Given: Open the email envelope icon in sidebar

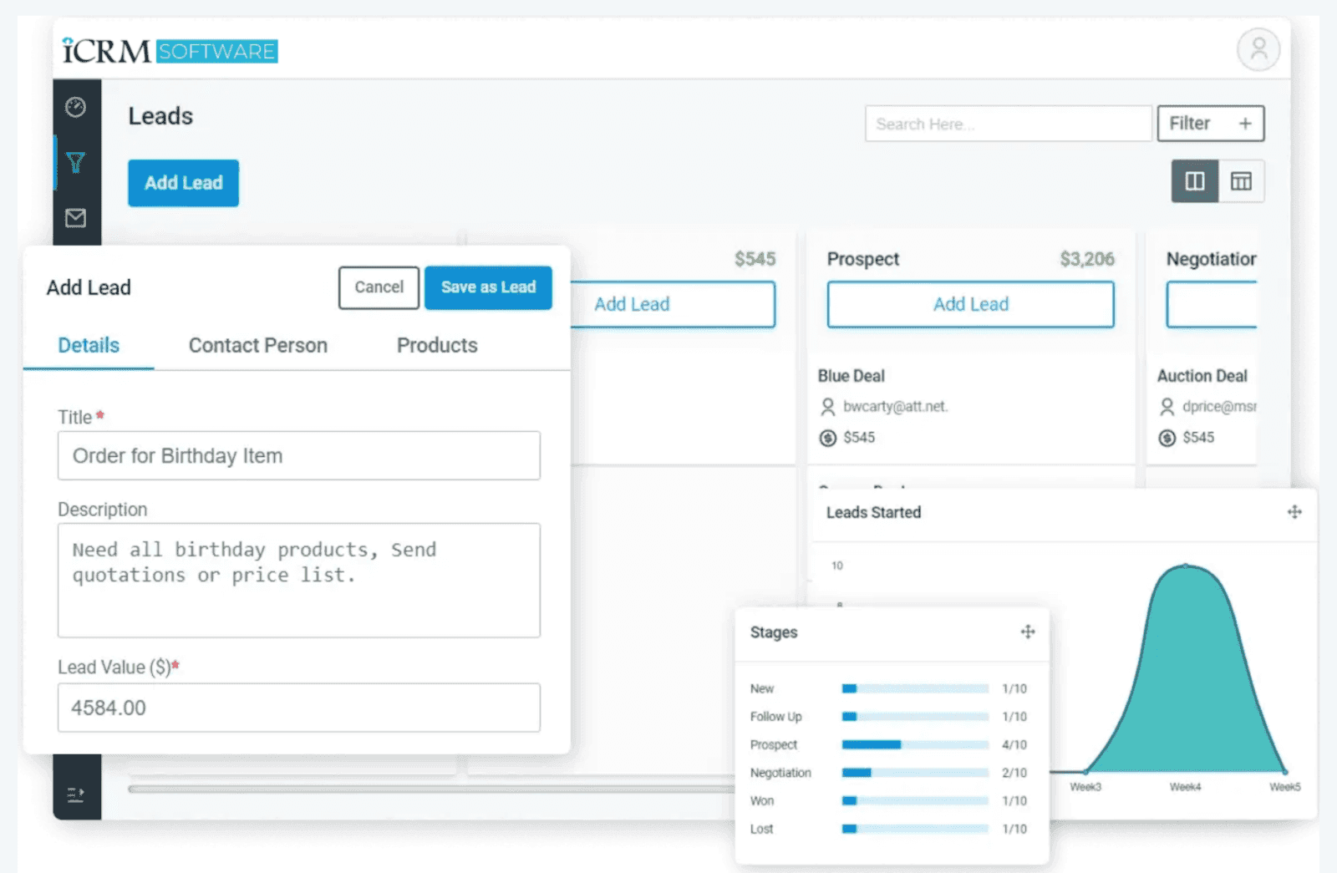Looking at the screenshot, I should point(76,218).
